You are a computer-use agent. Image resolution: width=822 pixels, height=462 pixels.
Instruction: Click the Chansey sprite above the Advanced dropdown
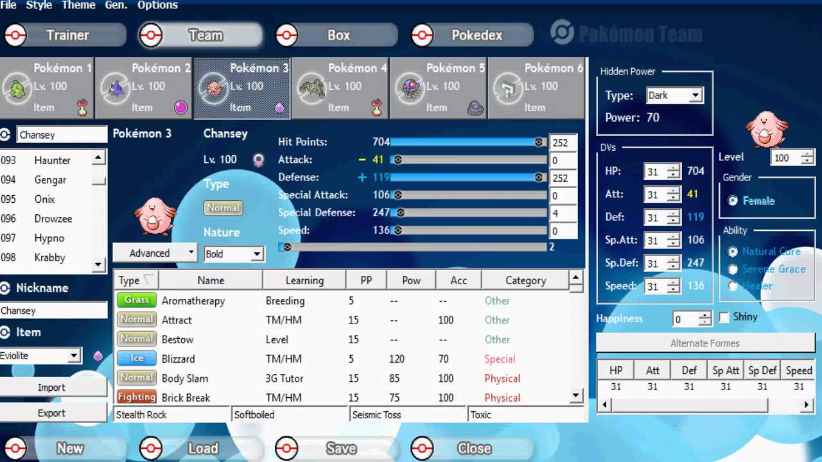click(153, 215)
